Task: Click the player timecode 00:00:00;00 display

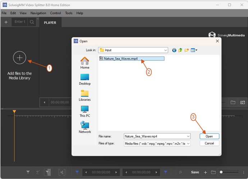Action: click(60, 102)
